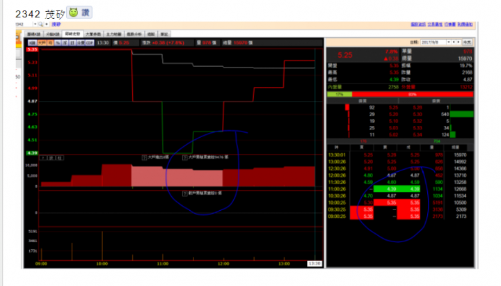Click the magnifier search icon beside stock code
Image resolution: width=501 pixels, height=286 pixels.
coord(40,24)
